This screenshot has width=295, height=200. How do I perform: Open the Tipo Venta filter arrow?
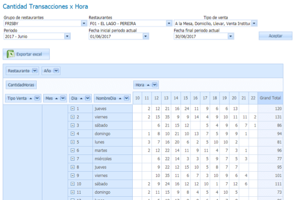[x=37, y=98]
